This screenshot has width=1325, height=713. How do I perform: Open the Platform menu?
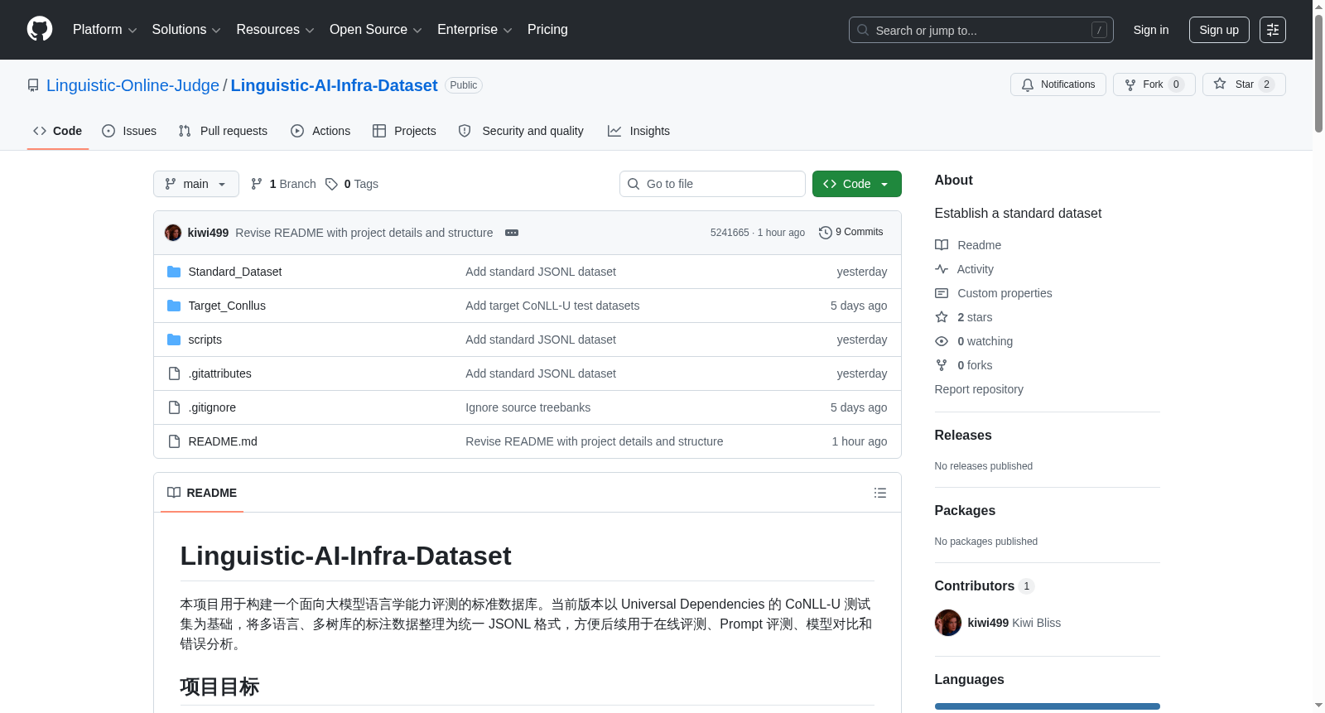pyautogui.click(x=104, y=29)
